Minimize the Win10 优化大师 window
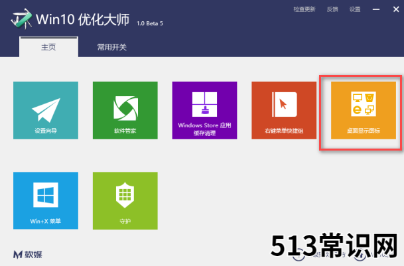 [376, 9]
